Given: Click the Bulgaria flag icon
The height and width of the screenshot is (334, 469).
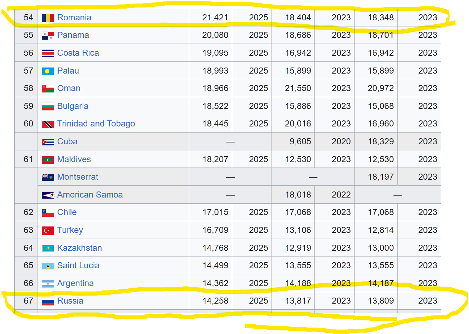Looking at the screenshot, I should [48, 106].
